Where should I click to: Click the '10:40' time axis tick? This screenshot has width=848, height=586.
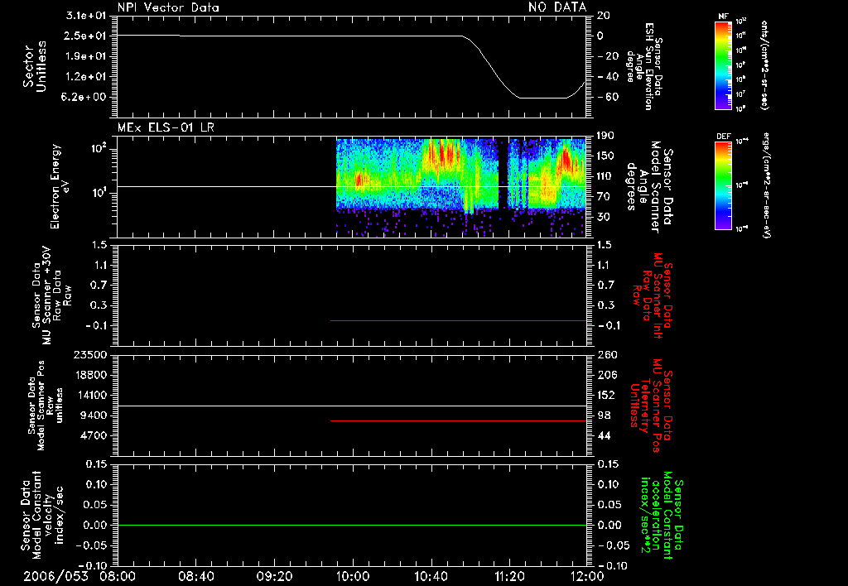pyautogui.click(x=431, y=576)
